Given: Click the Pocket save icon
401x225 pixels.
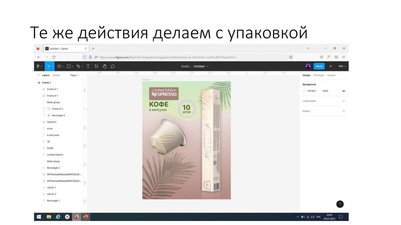Looking at the screenshot, I should pos(322,57).
